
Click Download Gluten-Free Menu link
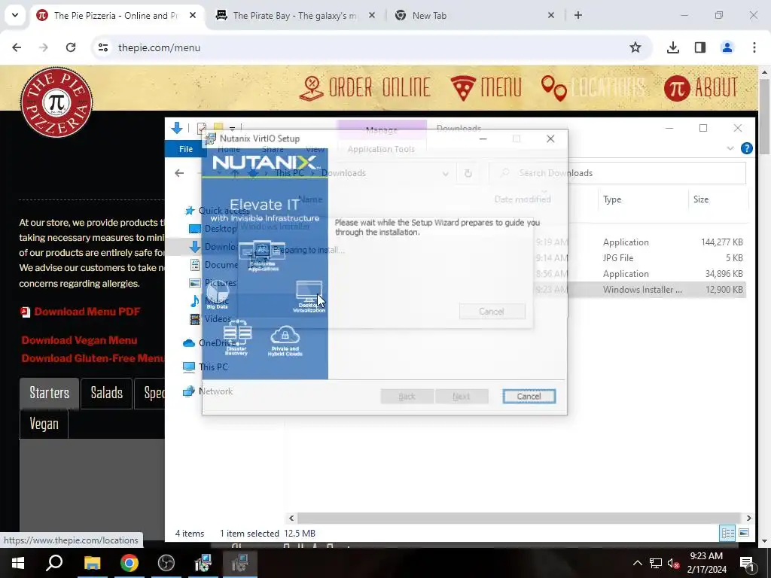click(x=93, y=358)
